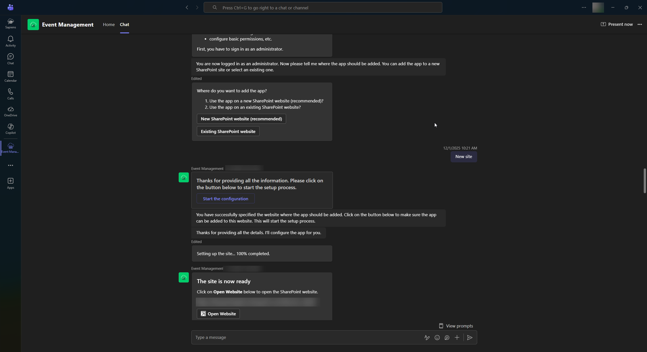
Task: Click Start the configuration button
Action: tap(226, 199)
